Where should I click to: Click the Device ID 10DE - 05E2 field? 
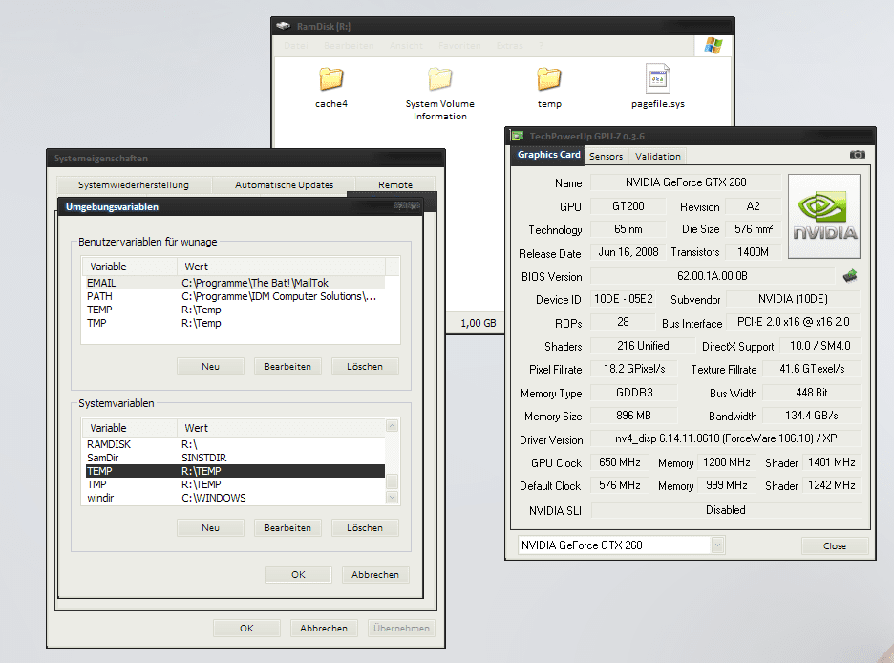click(x=623, y=299)
